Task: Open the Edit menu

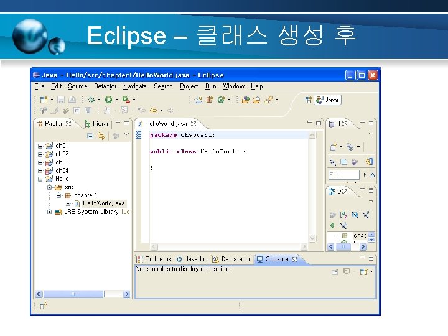Action: (x=56, y=86)
